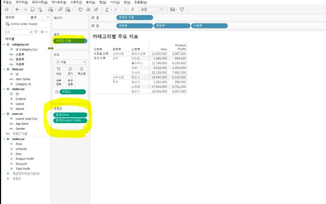Viewport: 326px width, 204px height.
Task: Select the 소분류 pill on Rows shelf
Action: click(209, 26)
